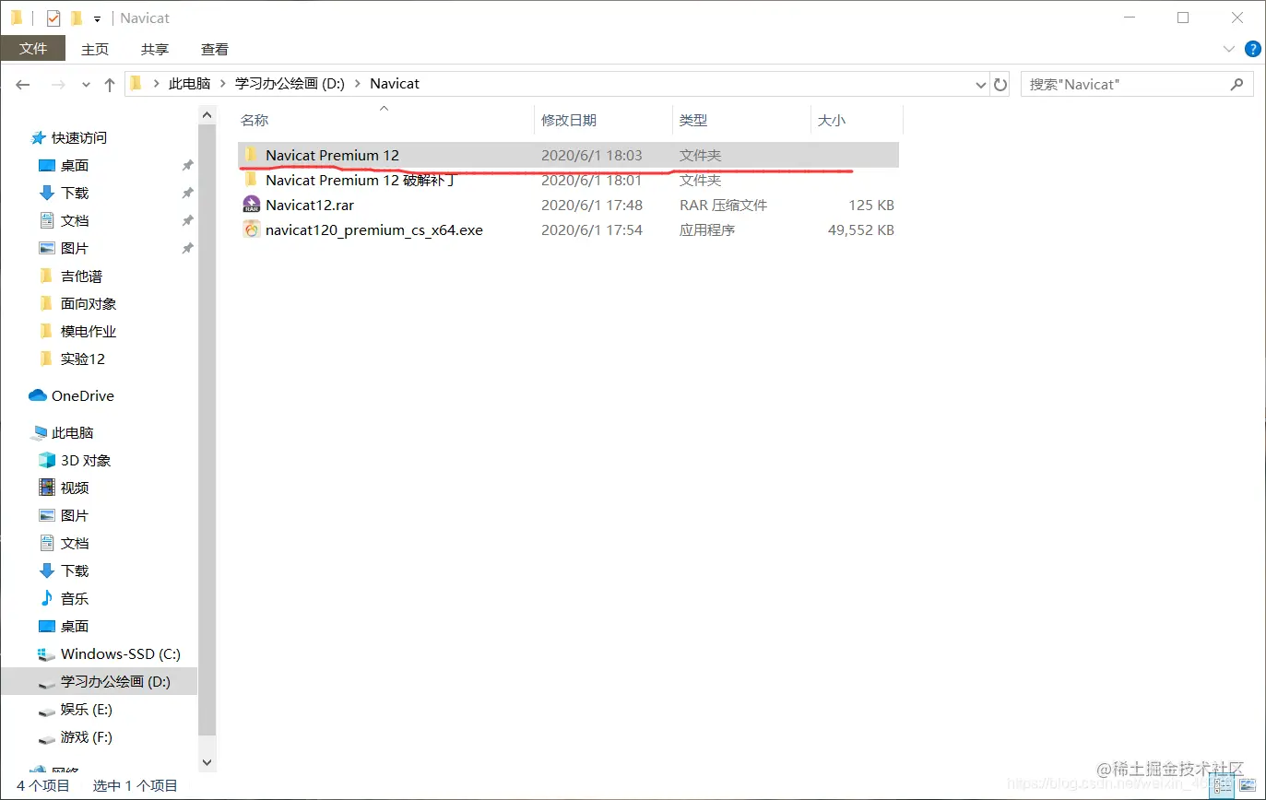The width and height of the screenshot is (1266, 800).
Task: Go up one folder level
Action: (x=110, y=84)
